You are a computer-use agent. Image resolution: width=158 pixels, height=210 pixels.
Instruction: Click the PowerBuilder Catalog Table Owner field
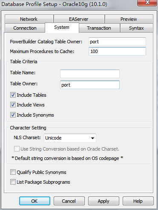[x=117, y=42]
